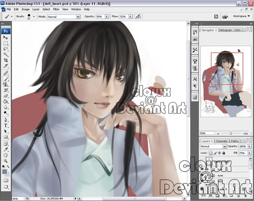Select the Brush tool in toolbox

(x=6, y=79)
